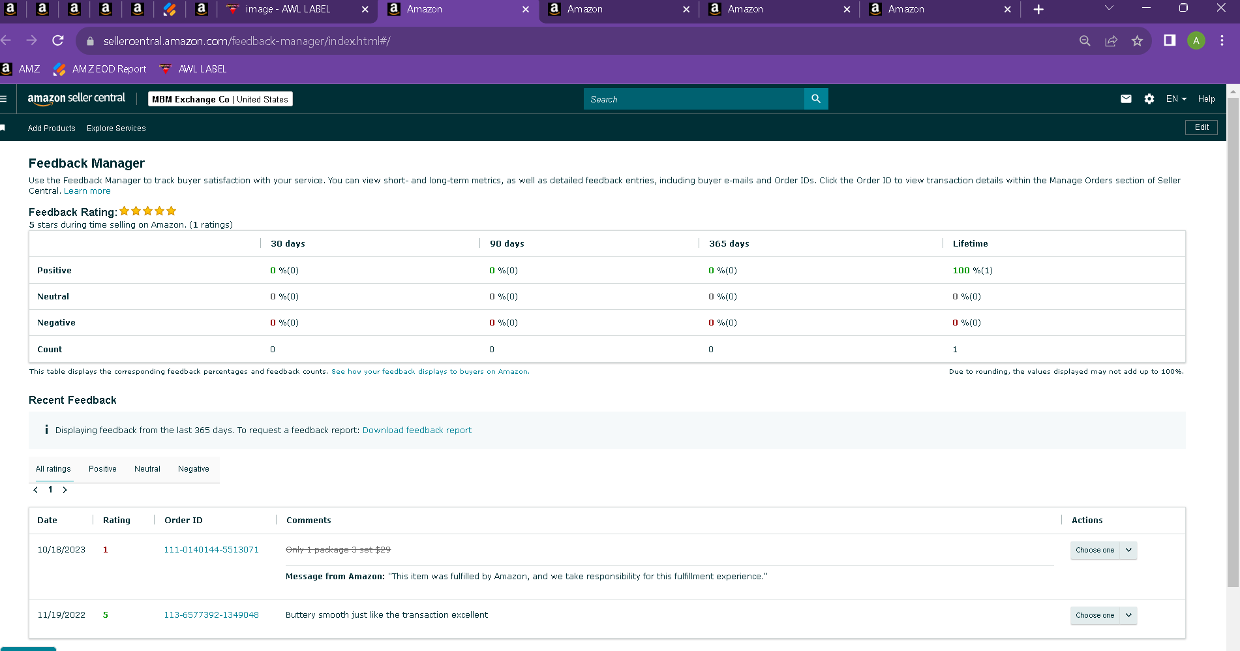1240x651 pixels.
Task: Go back to the previous page
Action: [6, 40]
